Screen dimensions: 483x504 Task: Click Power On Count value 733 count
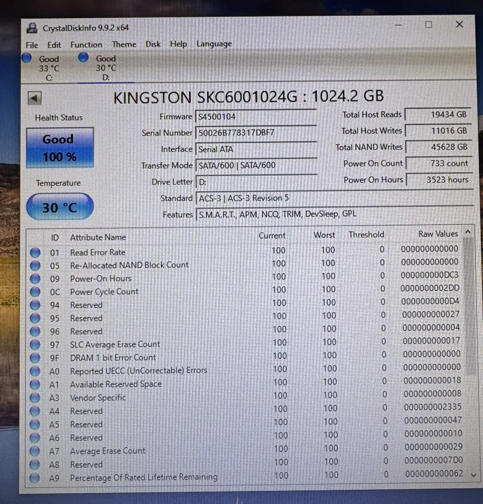[439, 163]
